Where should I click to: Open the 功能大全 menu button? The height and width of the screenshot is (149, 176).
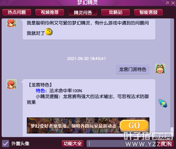tap(73, 144)
